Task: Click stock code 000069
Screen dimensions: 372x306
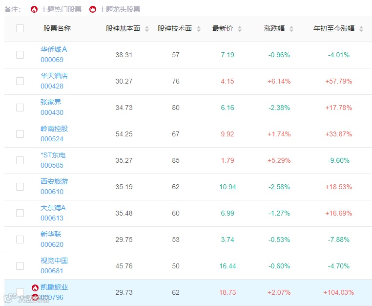Action: pos(52,60)
